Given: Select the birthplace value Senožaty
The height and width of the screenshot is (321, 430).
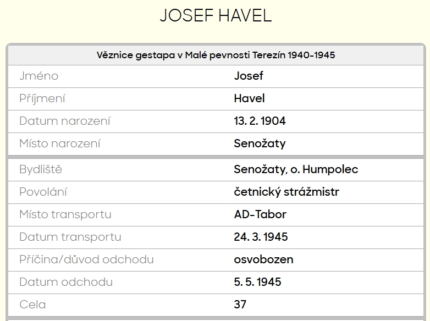Looking at the screenshot, I should click(x=260, y=143).
